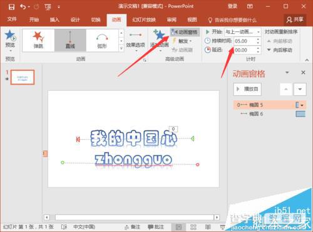Click the Tell Me search box with the lightbulb
The image size is (313, 232).
[232, 20]
